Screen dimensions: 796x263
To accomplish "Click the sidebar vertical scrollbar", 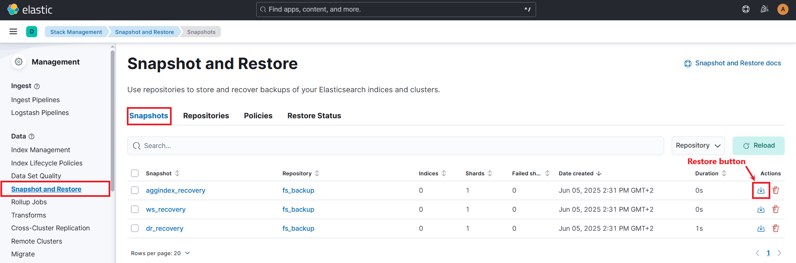I will tap(112, 120).
